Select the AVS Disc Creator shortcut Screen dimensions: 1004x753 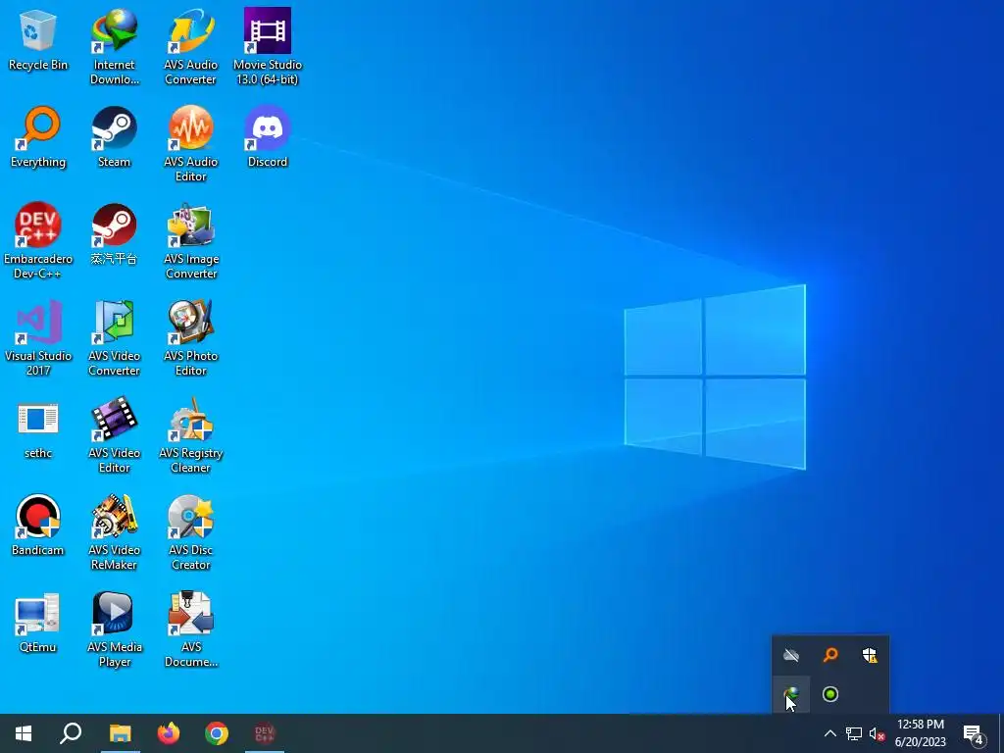(x=191, y=532)
